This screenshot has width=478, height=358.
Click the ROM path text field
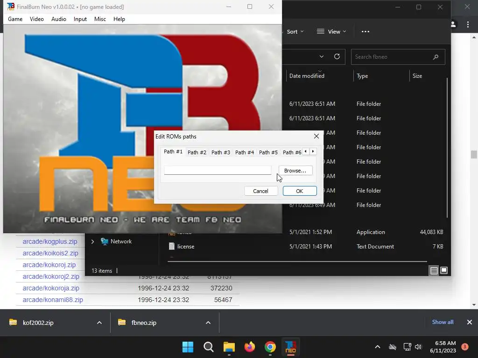218,170
